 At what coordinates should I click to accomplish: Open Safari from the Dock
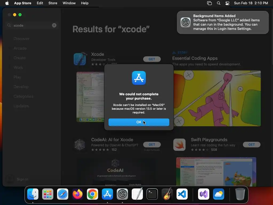(x=63, y=194)
